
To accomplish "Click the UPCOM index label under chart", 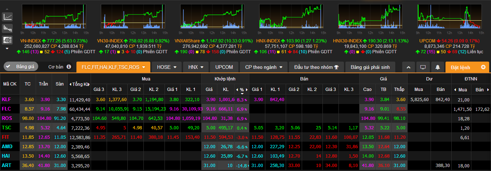I will [x=427, y=41].
